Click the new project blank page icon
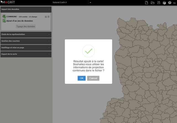The image size is (177, 123). click(147, 3)
